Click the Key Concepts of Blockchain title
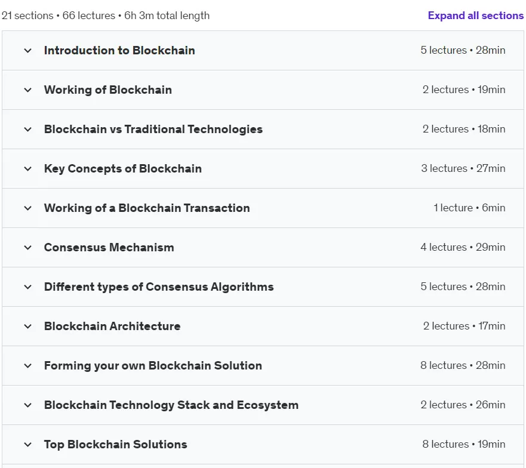Viewport: 526px width, 468px height. [123, 169]
